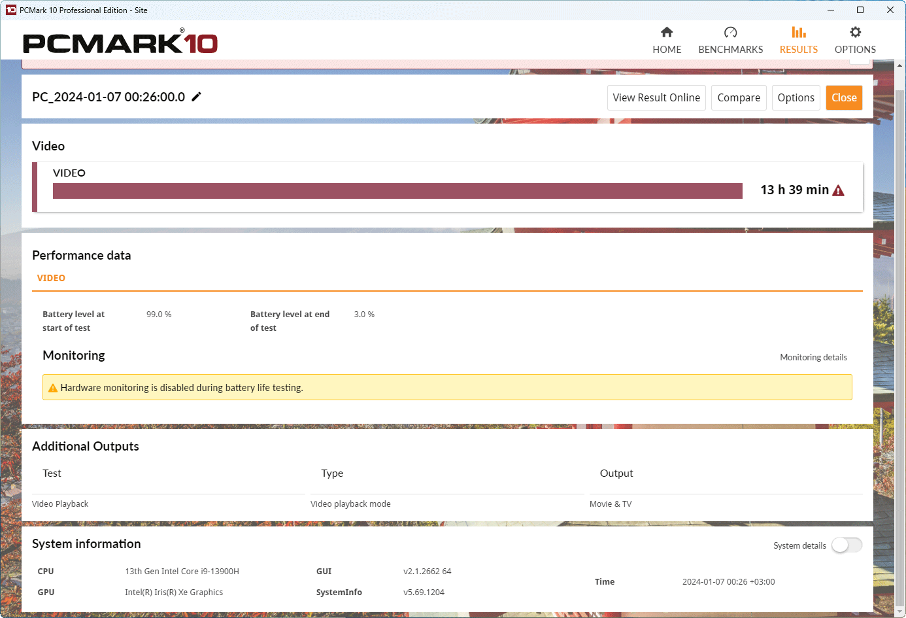This screenshot has height=618, width=906.
Task: Click the vertical scrollbar down arrow
Action: point(899,612)
